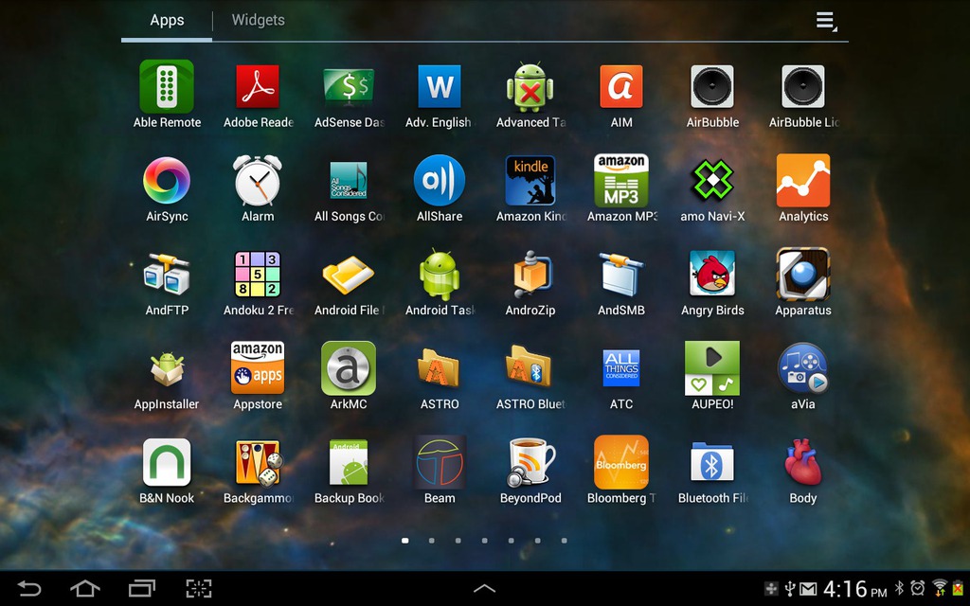970x606 pixels.
Task: Select the Apps tab
Action: (167, 21)
